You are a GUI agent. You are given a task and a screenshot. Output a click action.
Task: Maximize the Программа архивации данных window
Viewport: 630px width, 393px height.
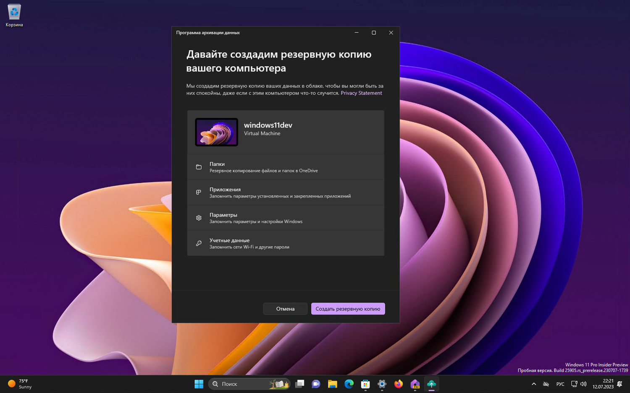374,33
